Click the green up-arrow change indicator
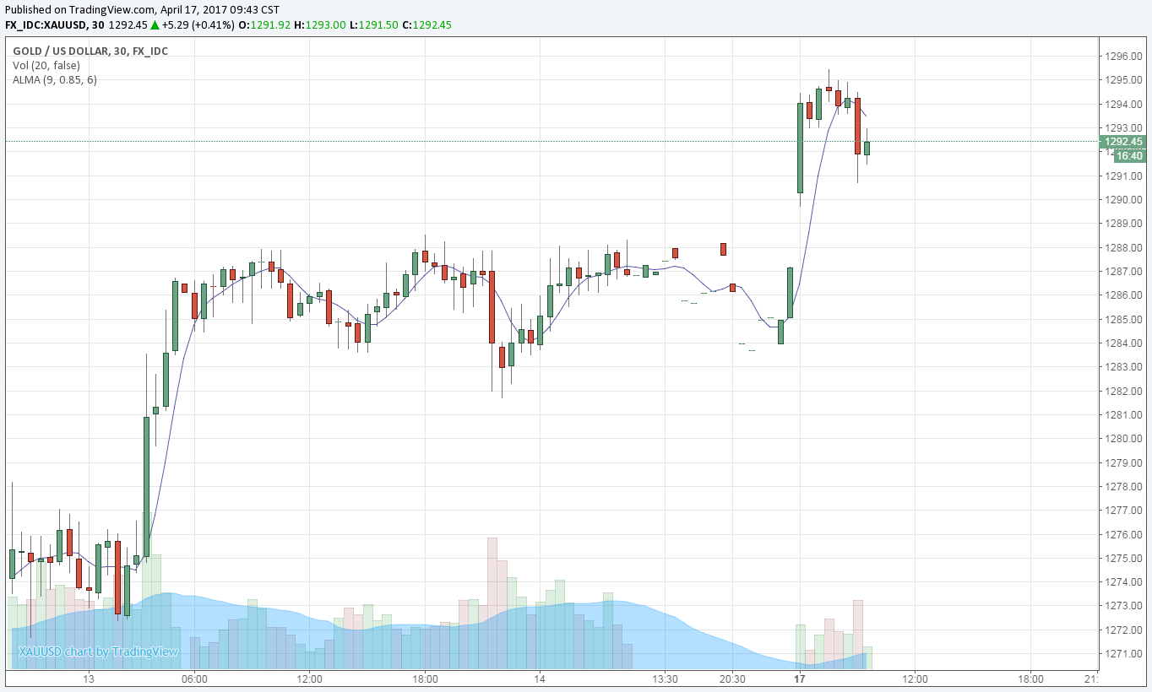This screenshot has width=1152, height=692. (x=155, y=25)
